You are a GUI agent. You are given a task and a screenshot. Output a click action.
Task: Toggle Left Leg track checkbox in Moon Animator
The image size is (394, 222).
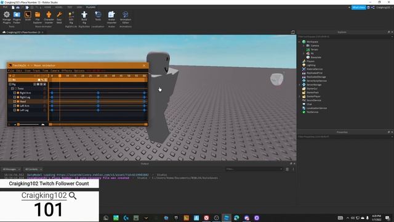pos(15,110)
